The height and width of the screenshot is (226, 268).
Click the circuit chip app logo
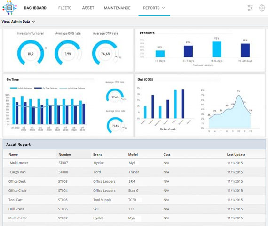point(9,8)
